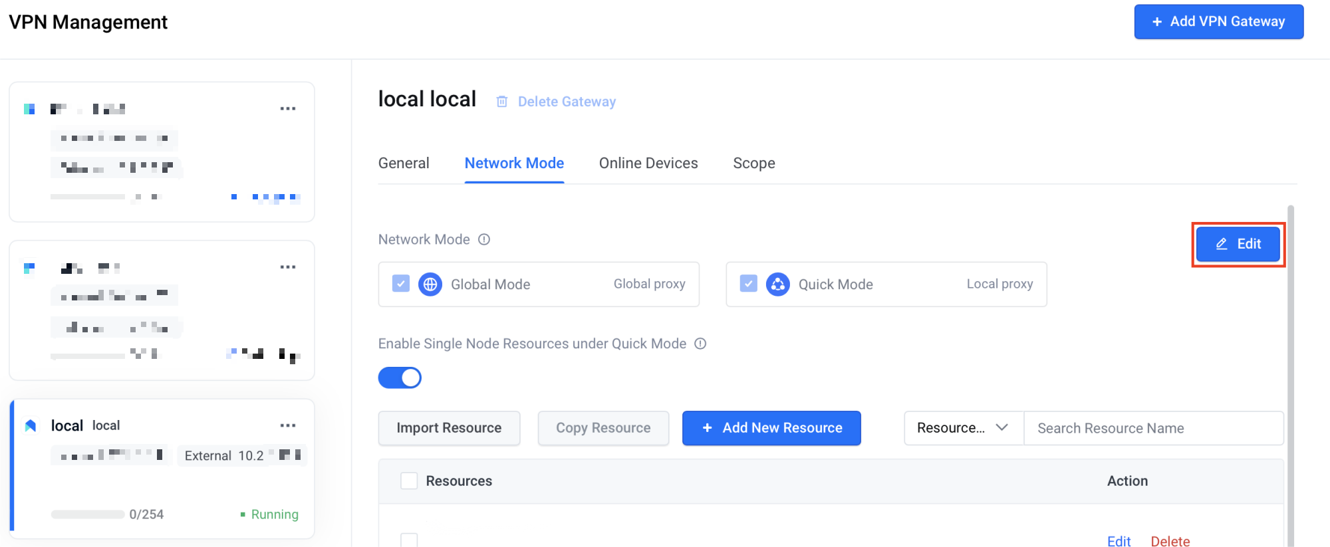Screen dimensions: 1330x547
Task: Select all with the Resources header checkbox
Action: 409,481
